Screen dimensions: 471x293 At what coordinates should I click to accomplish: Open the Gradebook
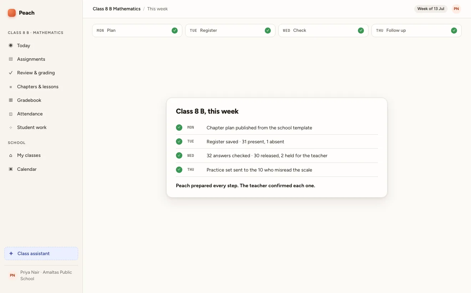[41, 100]
